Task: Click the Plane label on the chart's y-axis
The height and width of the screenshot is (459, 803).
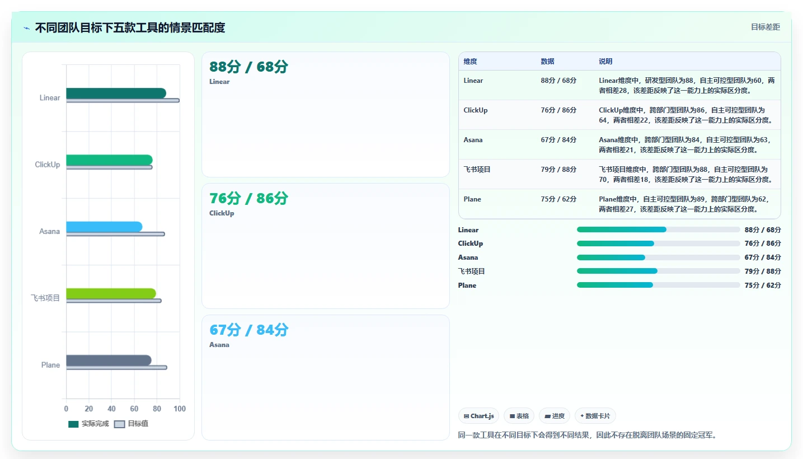Action: (50, 365)
